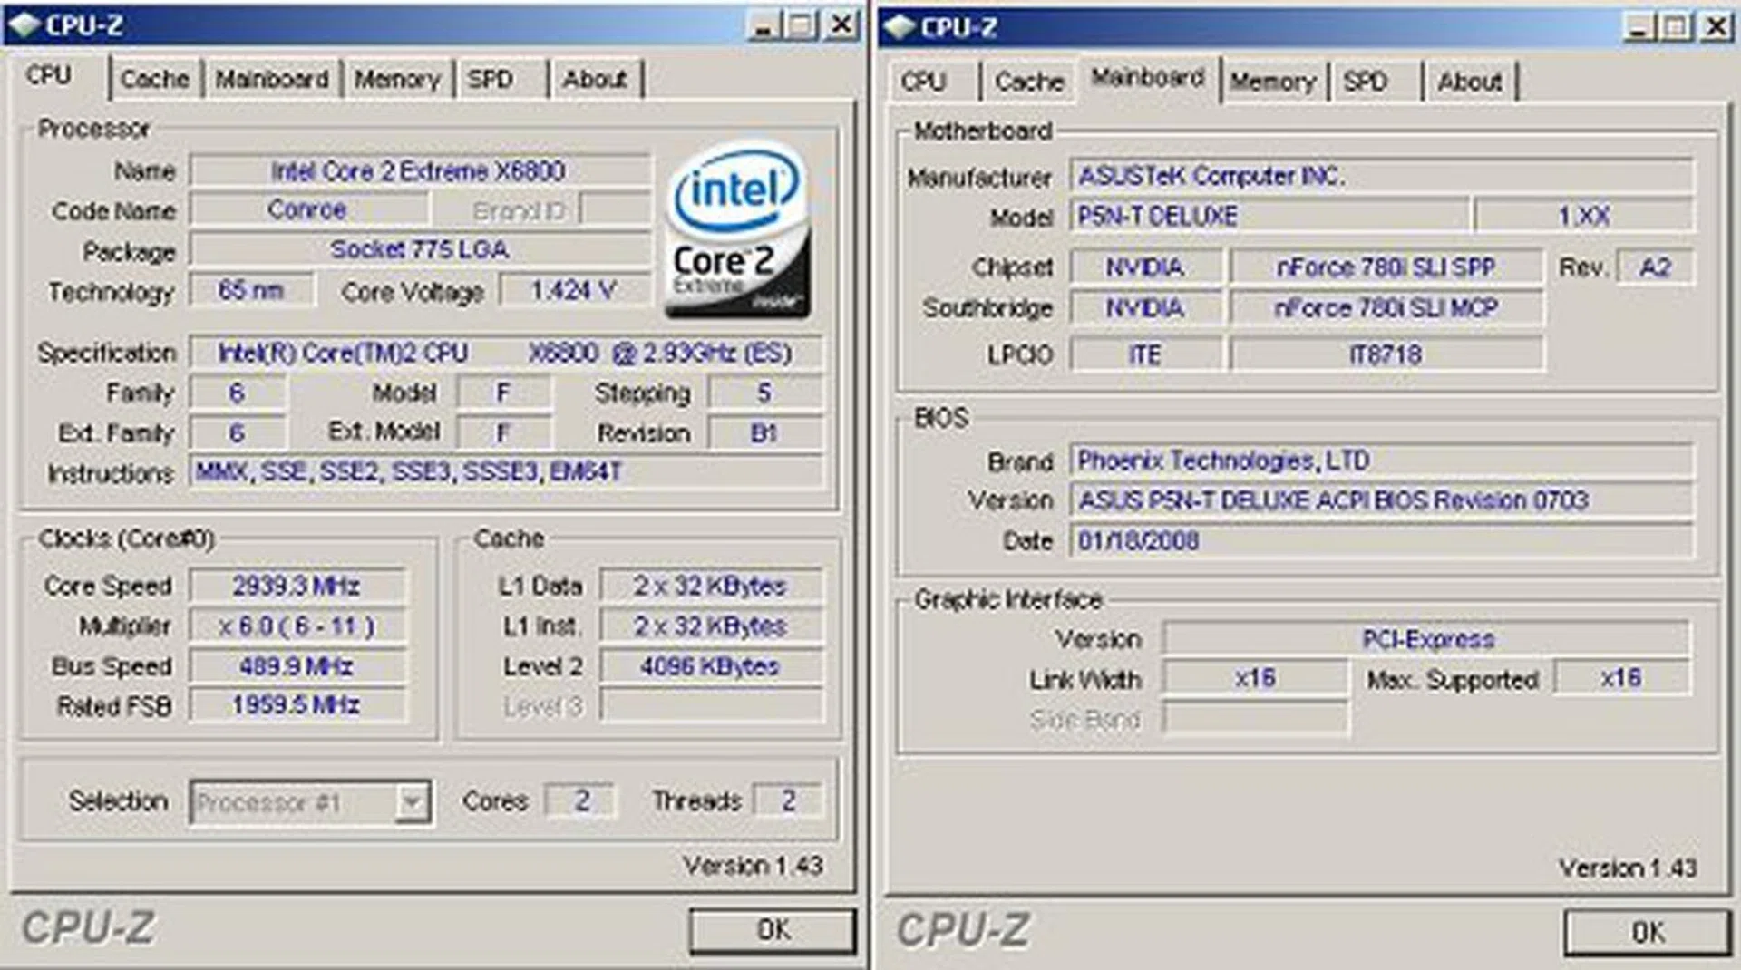Click the Intel Core 2 Extreme logo
This screenshot has height=970, width=1741.
pyautogui.click(x=736, y=231)
